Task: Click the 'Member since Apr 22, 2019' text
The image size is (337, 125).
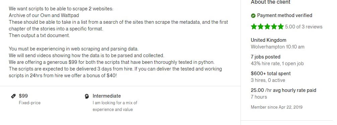Action: [x=276, y=107]
